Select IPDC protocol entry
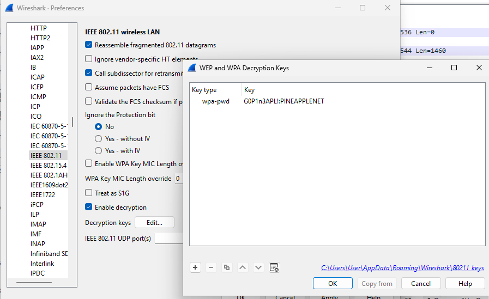489x299 pixels. [x=38, y=273]
